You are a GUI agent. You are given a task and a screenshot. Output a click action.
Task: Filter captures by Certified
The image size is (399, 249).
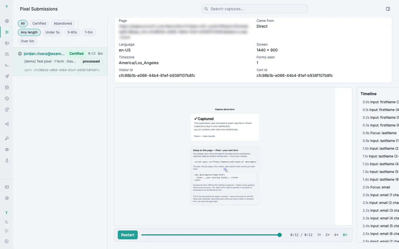tap(39, 24)
